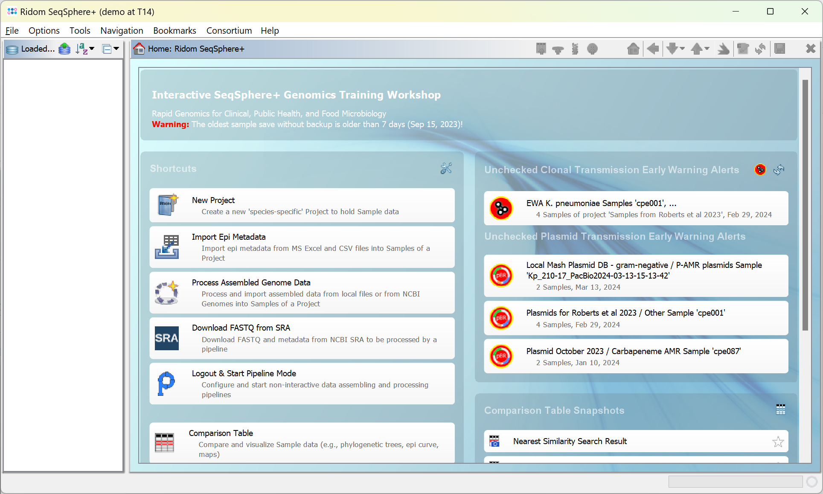Toggle favorite star for Nearest Similarity Search Result
The image size is (823, 494).
[778, 442]
